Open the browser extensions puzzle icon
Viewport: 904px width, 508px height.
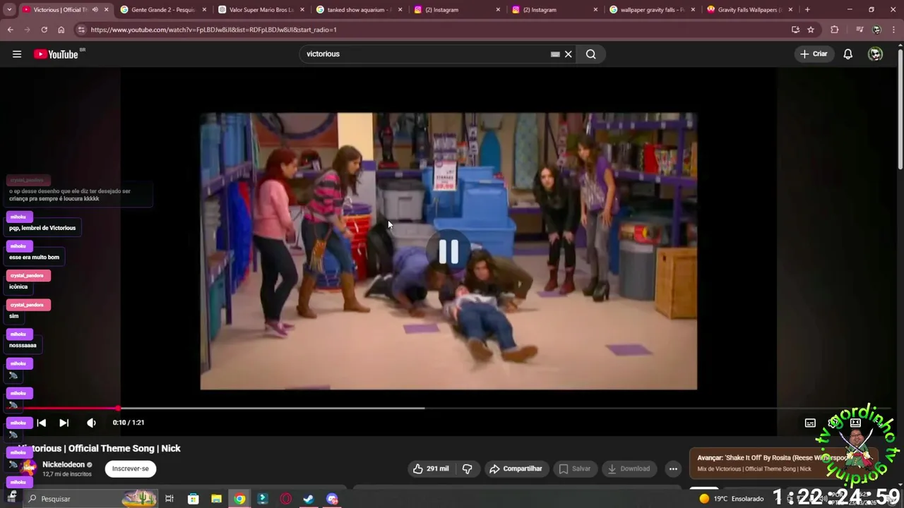click(x=835, y=30)
